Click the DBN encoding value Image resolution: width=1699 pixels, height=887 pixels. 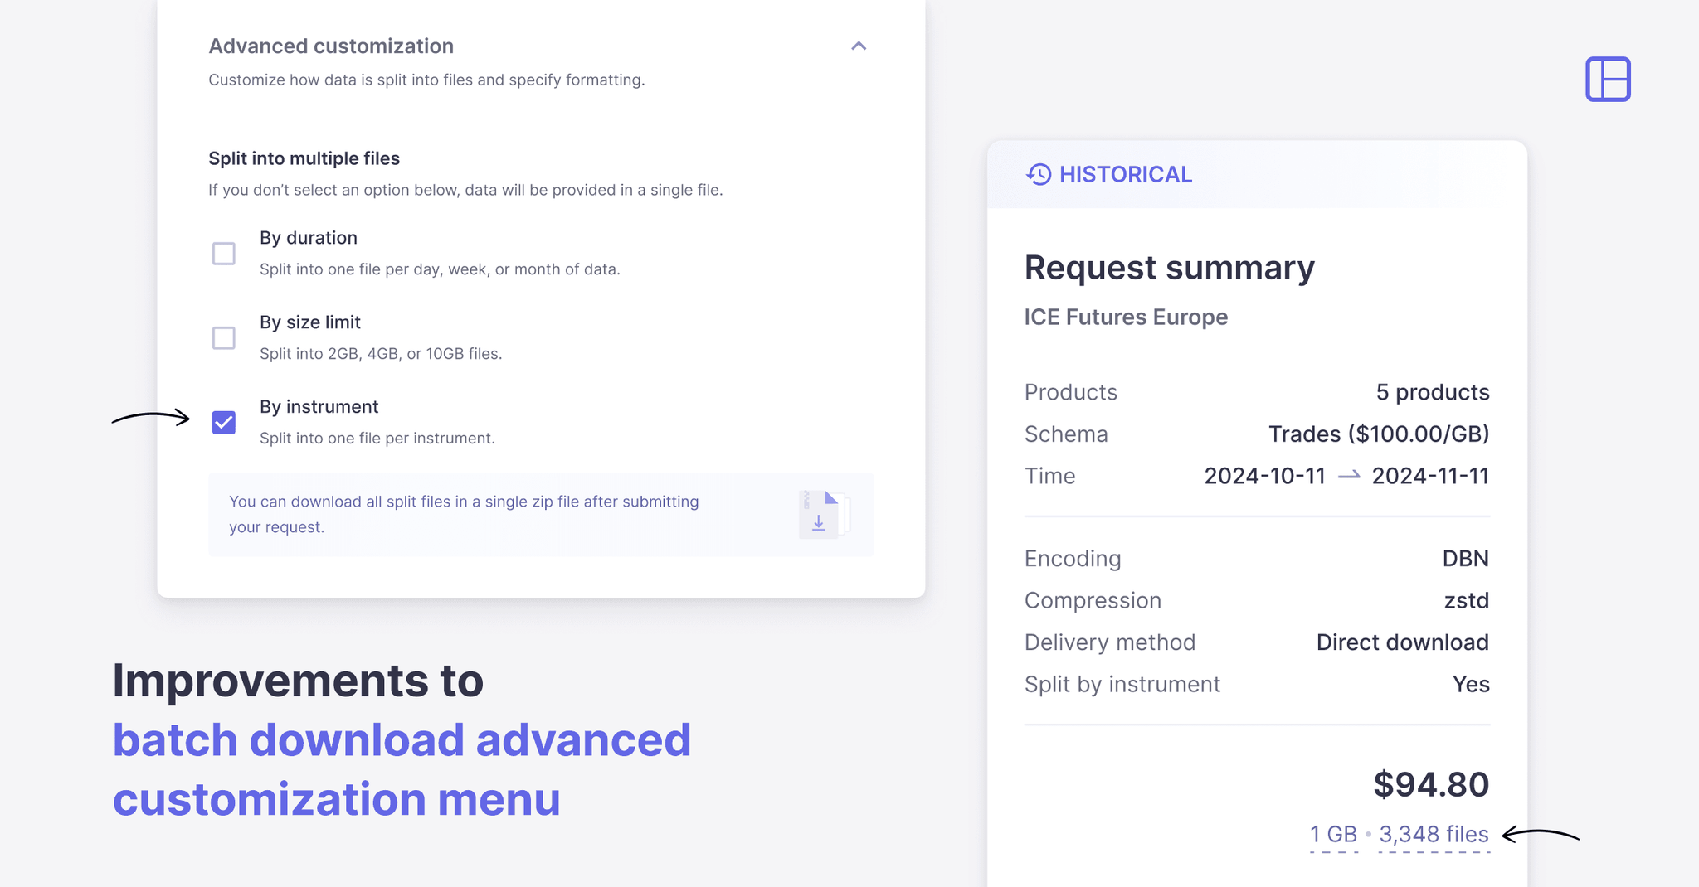tap(1466, 559)
